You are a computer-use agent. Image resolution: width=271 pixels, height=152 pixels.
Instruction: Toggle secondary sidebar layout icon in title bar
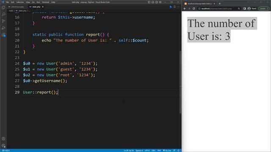click(x=156, y=2)
